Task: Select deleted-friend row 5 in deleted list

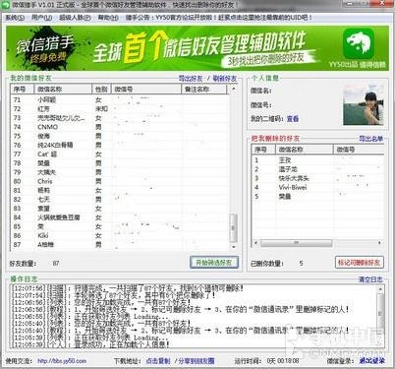Action: click(x=317, y=196)
